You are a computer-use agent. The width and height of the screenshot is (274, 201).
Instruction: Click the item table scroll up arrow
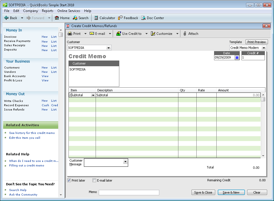pos(263,95)
